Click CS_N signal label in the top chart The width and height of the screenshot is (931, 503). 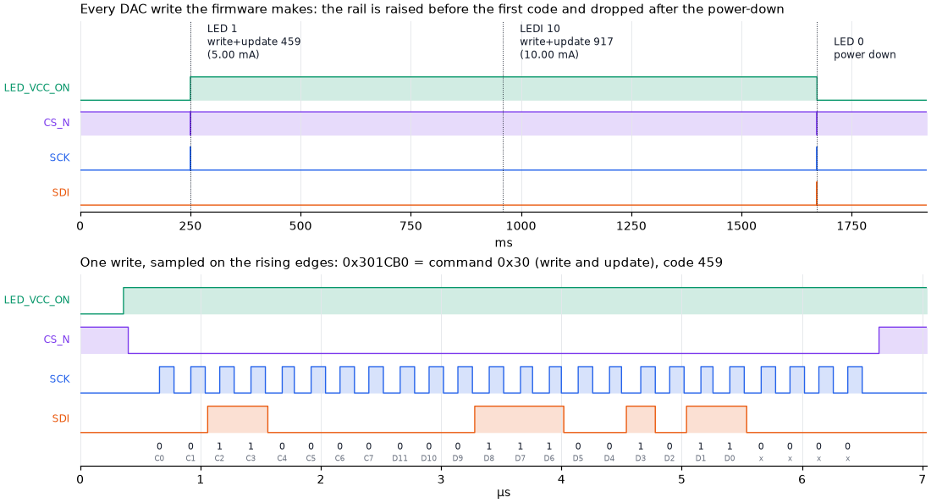point(57,123)
